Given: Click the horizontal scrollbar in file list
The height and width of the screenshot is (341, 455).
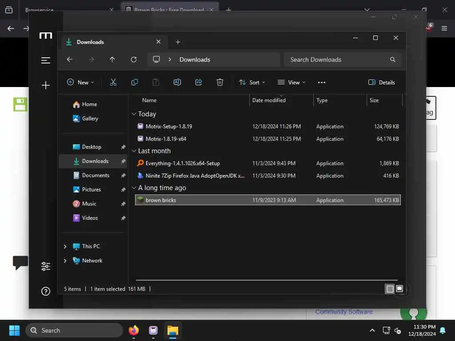Looking at the screenshot, I should 267,280.
